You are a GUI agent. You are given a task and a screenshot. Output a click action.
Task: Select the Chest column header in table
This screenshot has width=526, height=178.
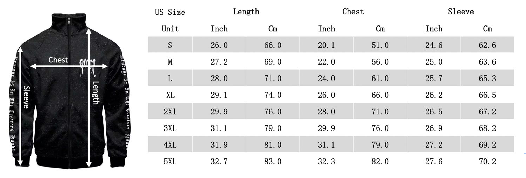pyautogui.click(x=353, y=12)
